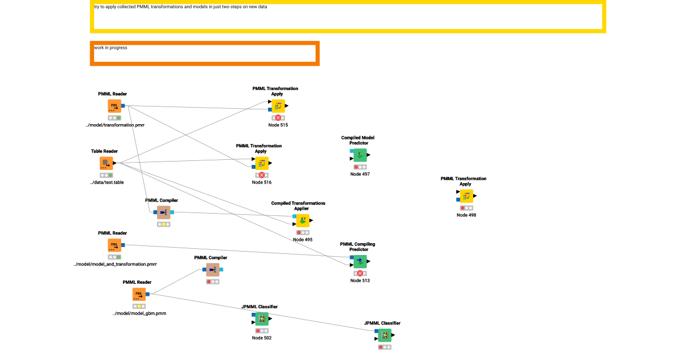The height and width of the screenshot is (357, 680).
Task: Click the lower PMML Compiler node
Action: tap(212, 270)
